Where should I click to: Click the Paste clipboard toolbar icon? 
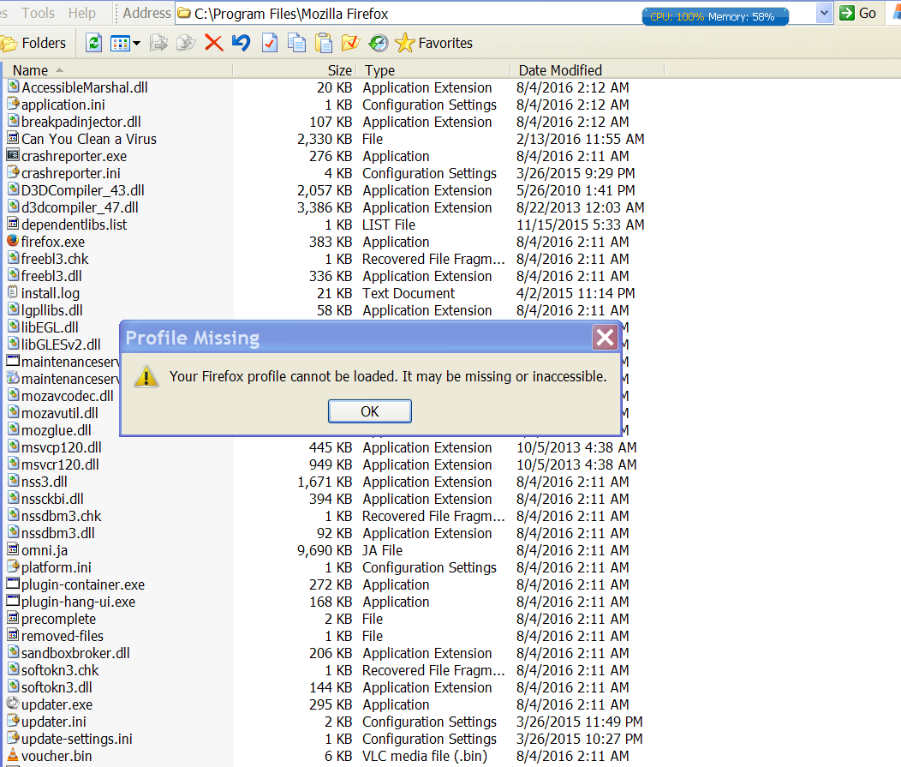point(324,43)
